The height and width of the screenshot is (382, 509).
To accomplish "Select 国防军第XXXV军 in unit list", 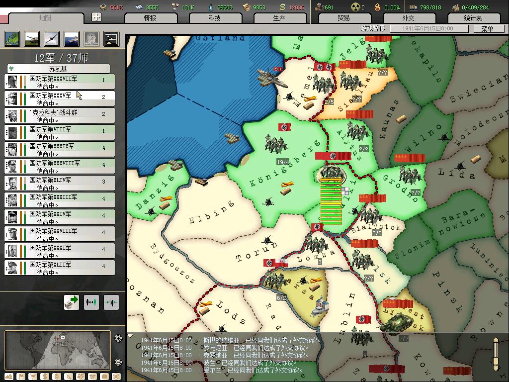I will point(60,99).
